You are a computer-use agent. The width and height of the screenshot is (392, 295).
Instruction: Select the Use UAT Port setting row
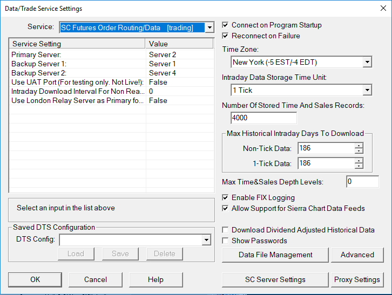pyautogui.click(x=112, y=82)
